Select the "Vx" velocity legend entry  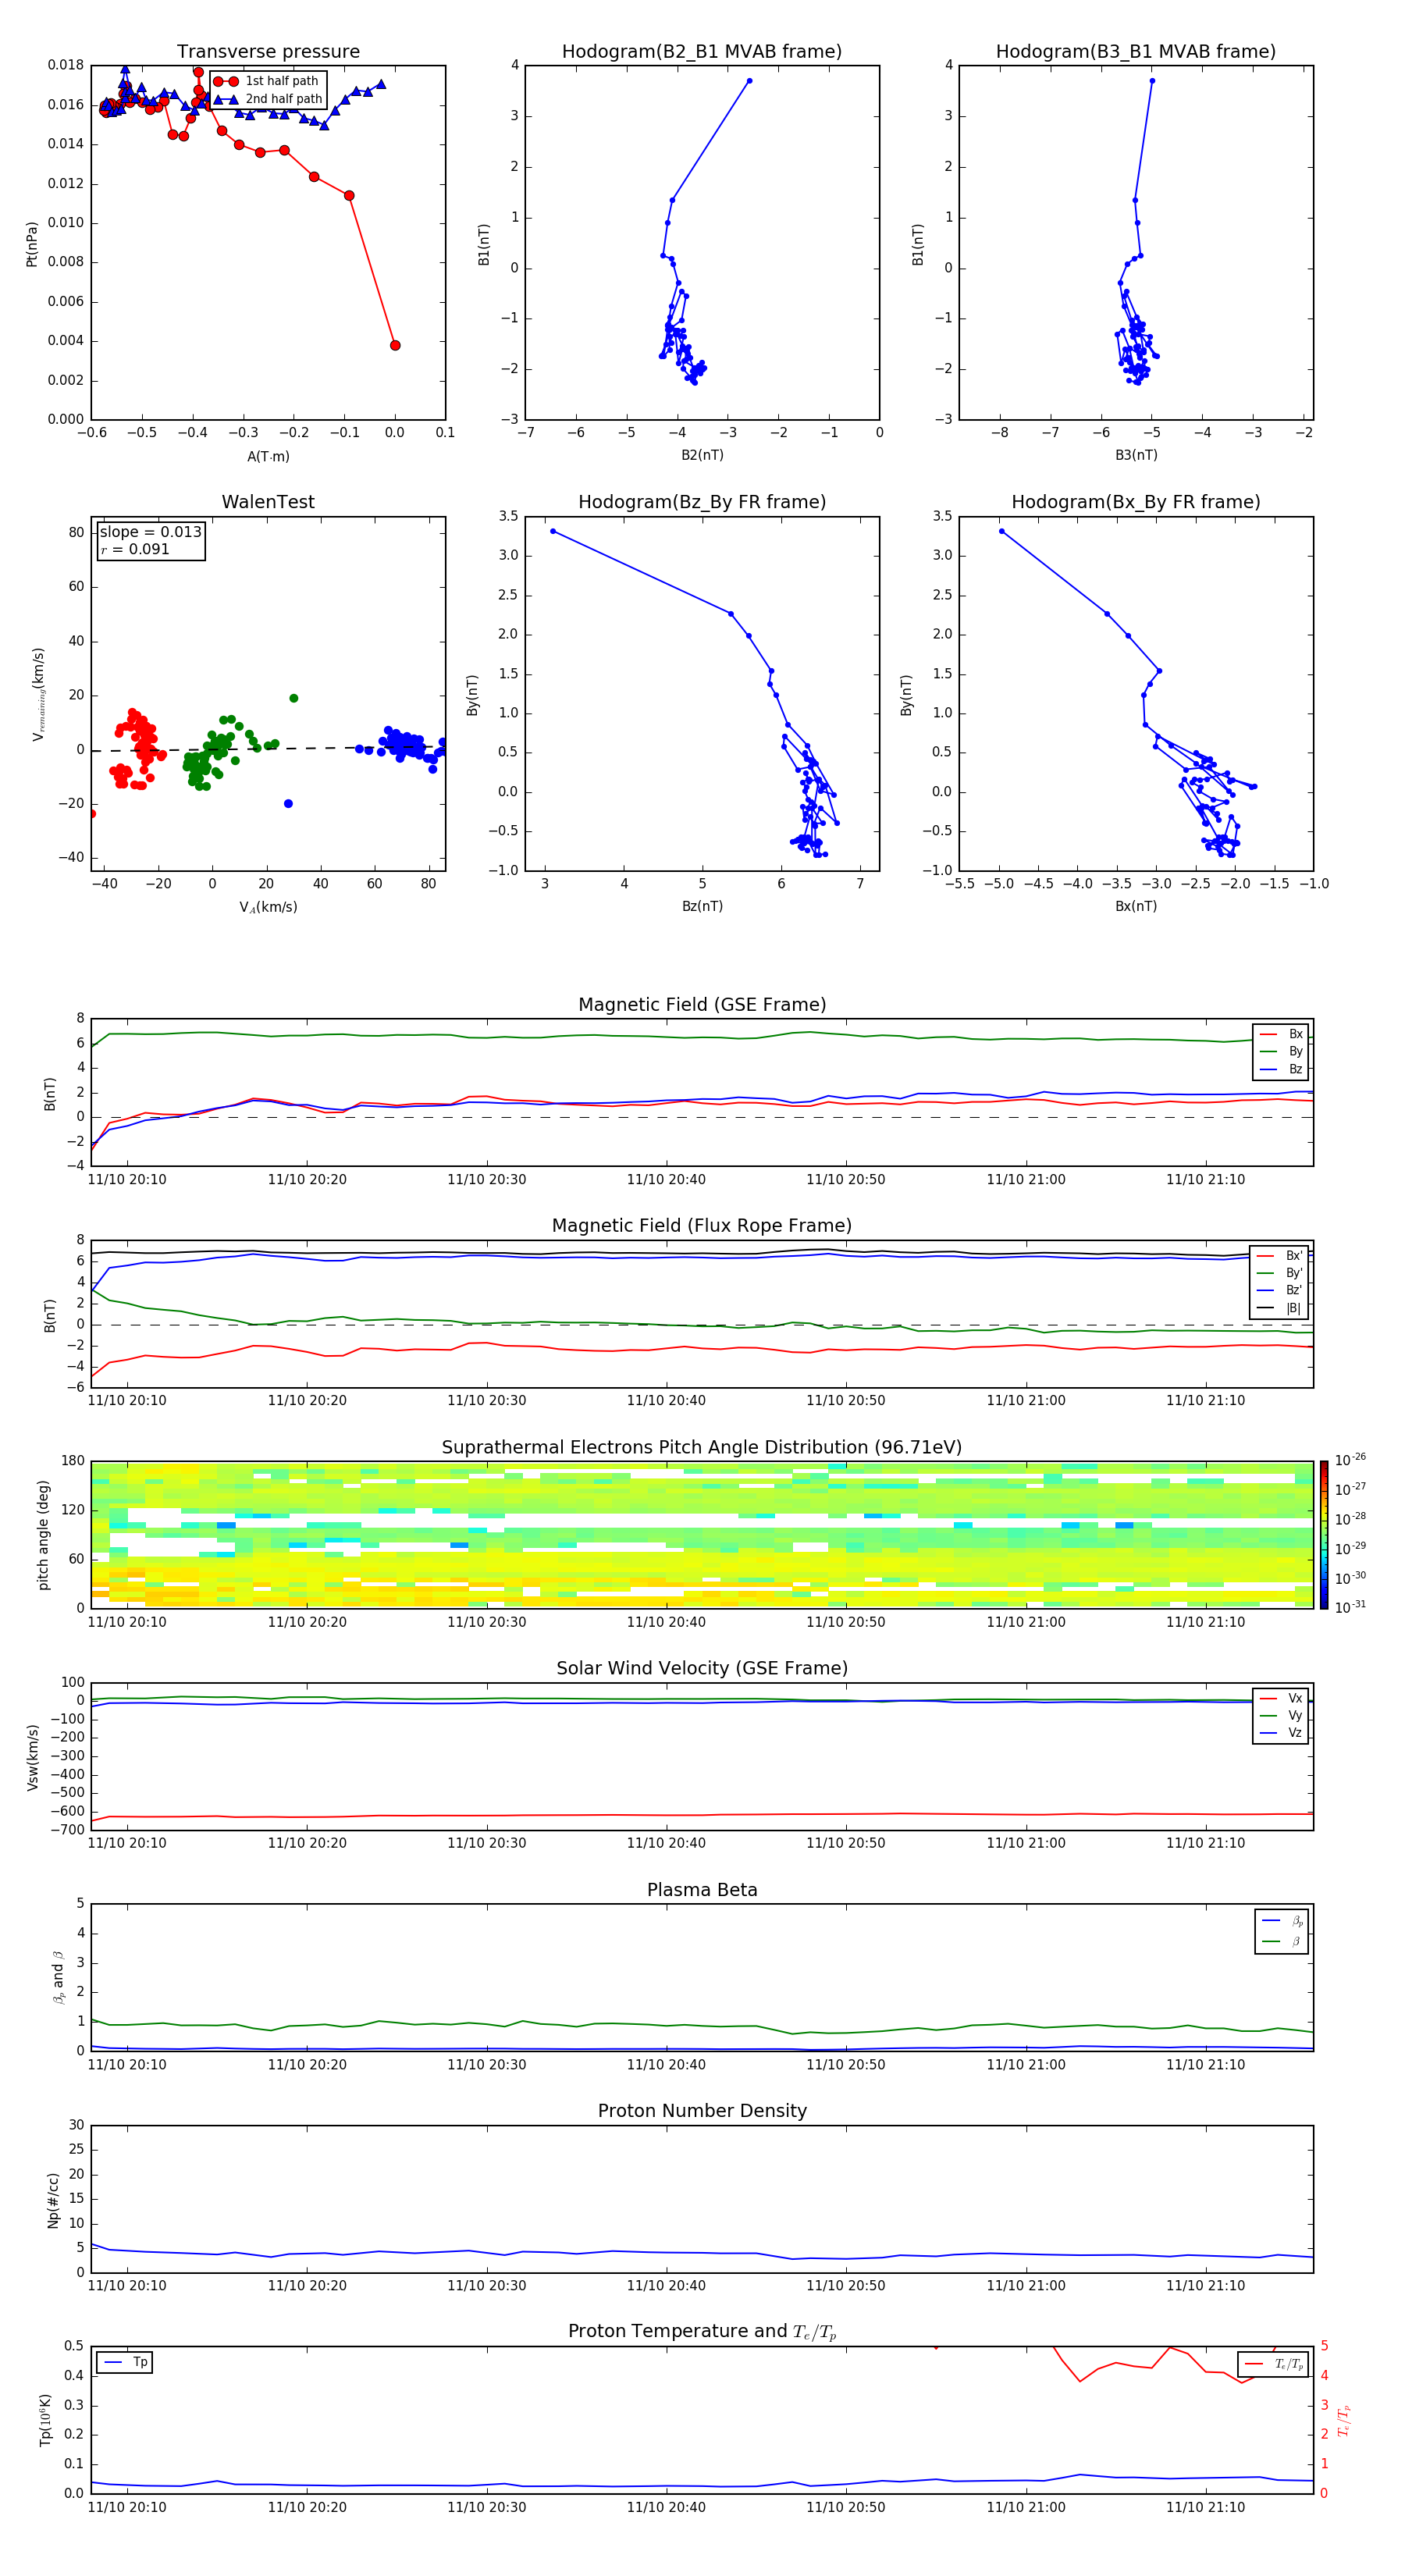pos(1281,1699)
